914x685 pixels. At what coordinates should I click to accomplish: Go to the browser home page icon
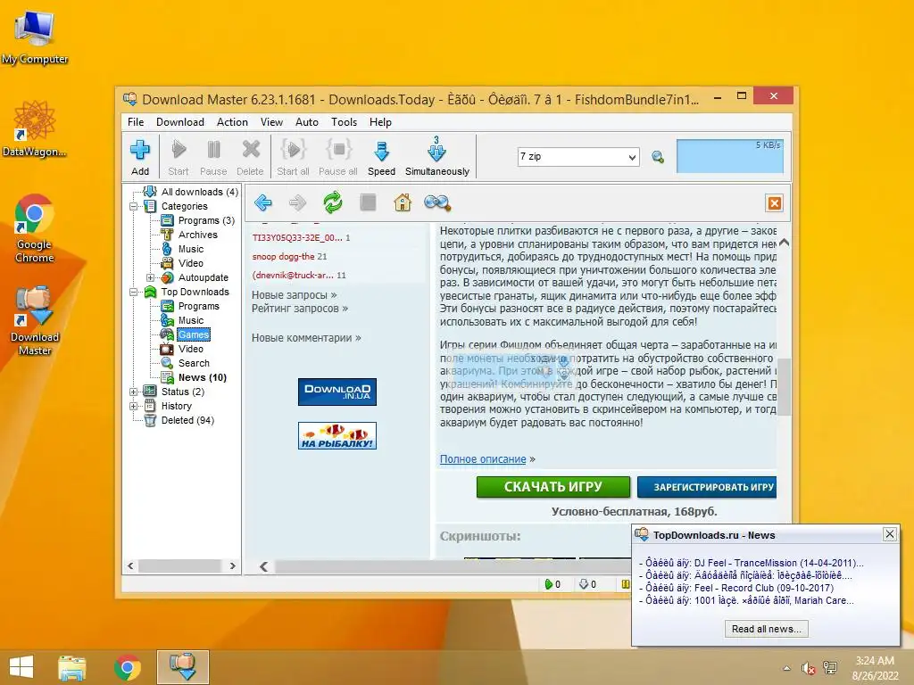pyautogui.click(x=403, y=202)
